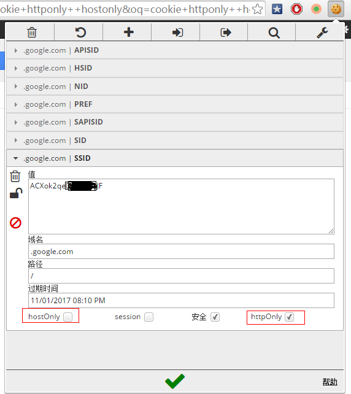
Task: Expand the NID cookie row
Action: coord(175,86)
